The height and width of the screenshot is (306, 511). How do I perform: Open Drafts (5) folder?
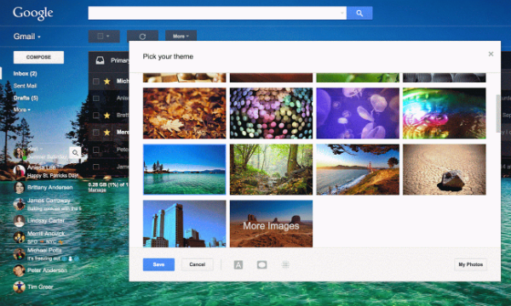(x=26, y=98)
